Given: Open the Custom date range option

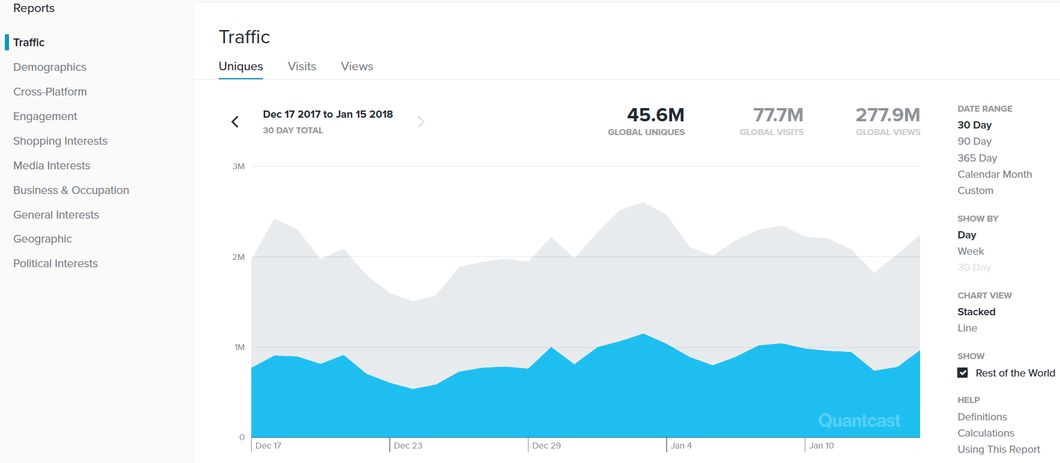Looking at the screenshot, I should [975, 190].
